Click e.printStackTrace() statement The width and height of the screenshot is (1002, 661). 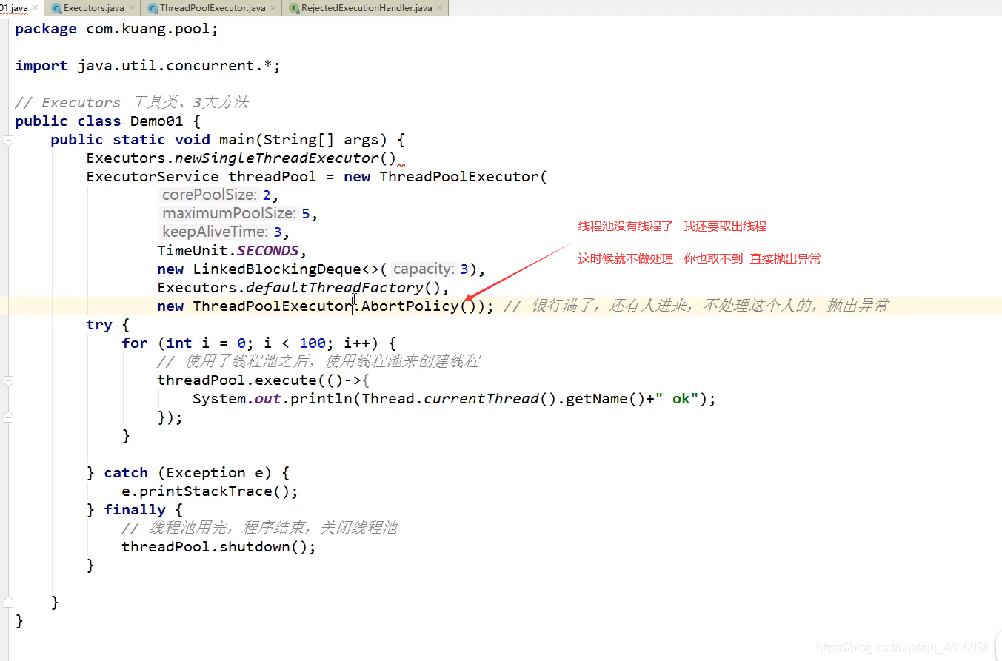pyautogui.click(x=210, y=491)
